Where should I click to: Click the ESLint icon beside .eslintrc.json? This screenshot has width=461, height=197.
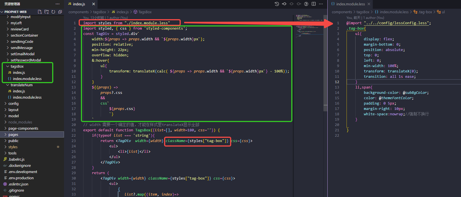coord(5,184)
